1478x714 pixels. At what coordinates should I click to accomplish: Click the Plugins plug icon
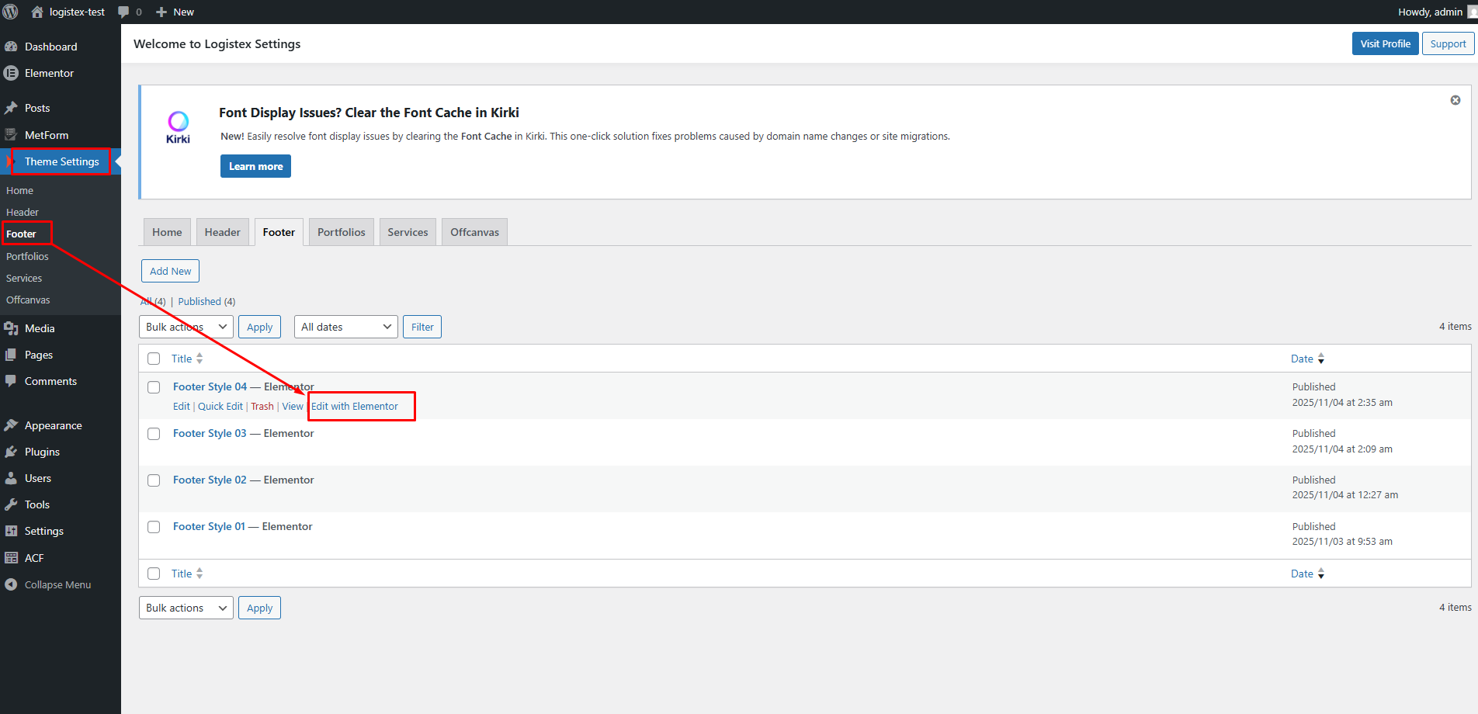click(11, 452)
